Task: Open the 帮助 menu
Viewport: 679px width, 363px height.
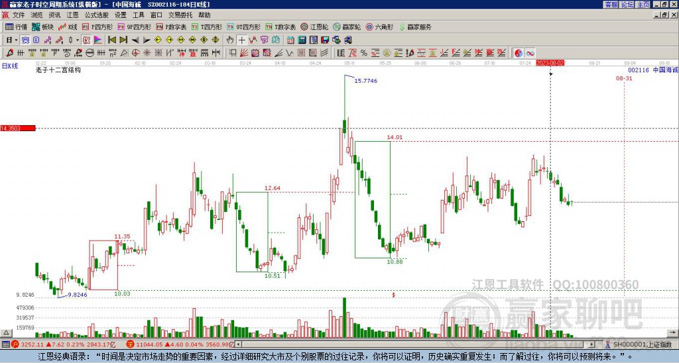Action: [x=204, y=15]
